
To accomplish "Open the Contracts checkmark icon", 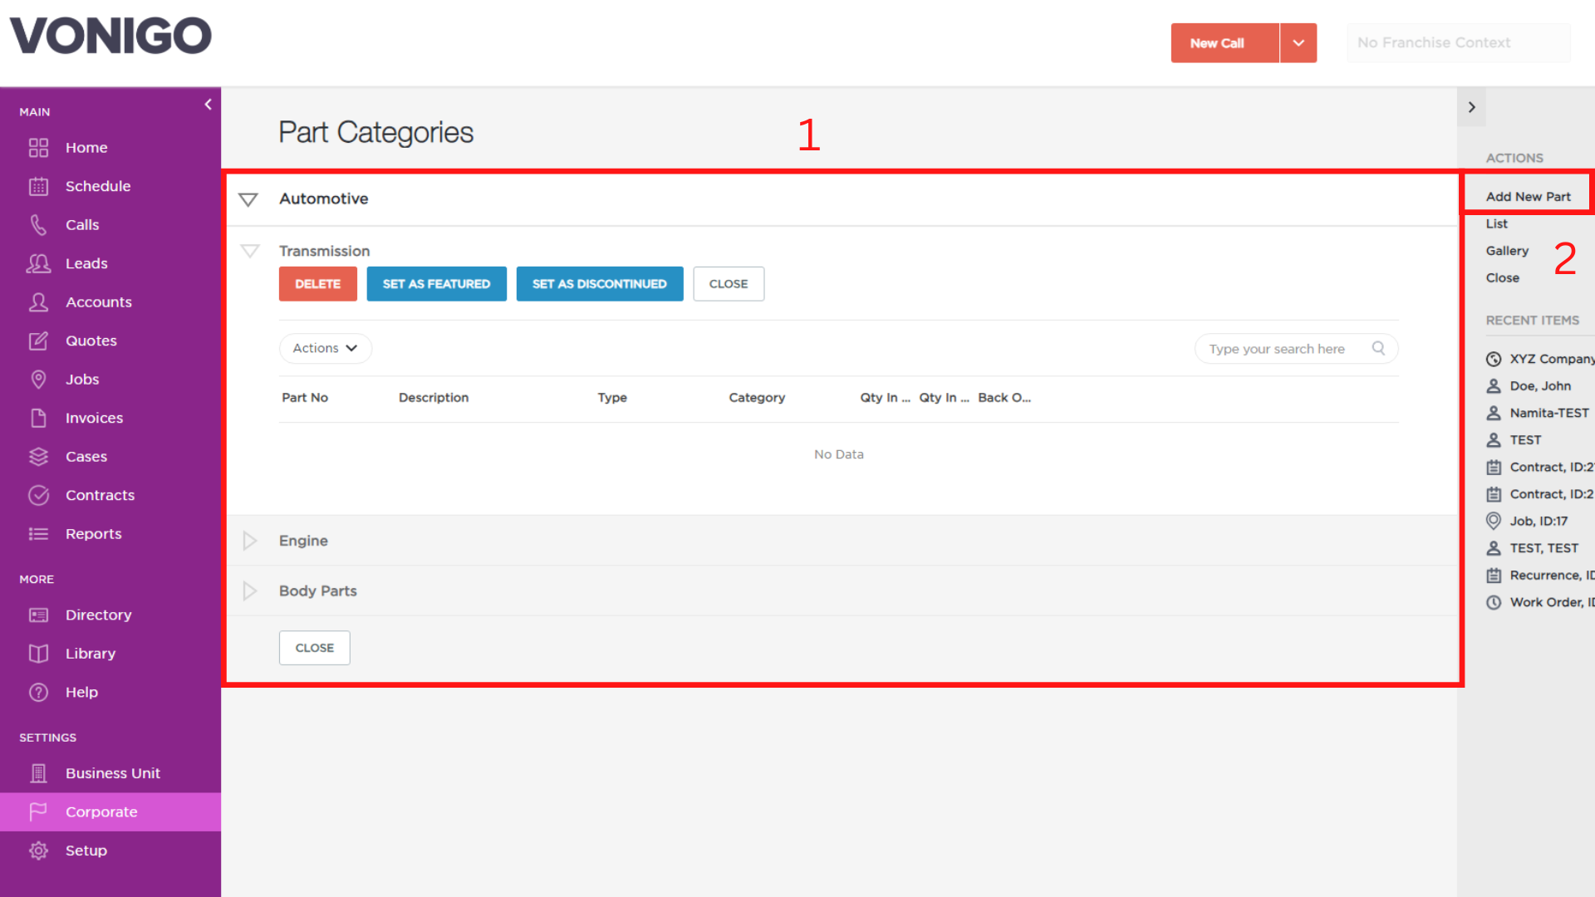I will (38, 495).
